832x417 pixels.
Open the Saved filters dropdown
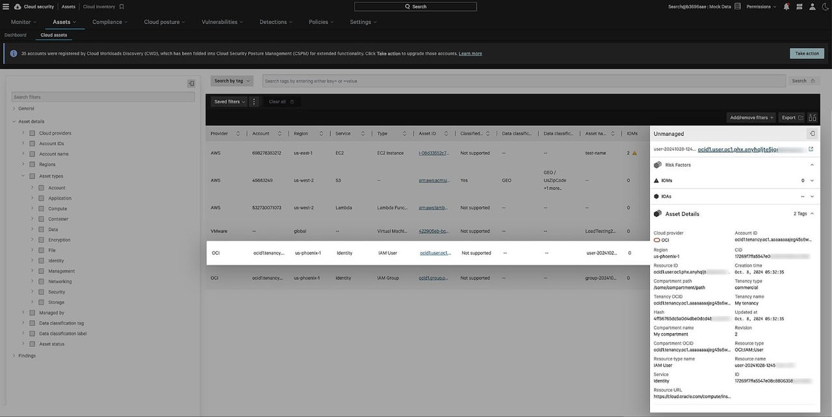coord(230,102)
